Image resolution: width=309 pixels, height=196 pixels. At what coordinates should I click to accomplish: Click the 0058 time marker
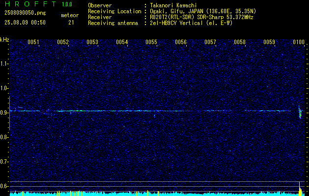pyautogui.click(x=240, y=42)
